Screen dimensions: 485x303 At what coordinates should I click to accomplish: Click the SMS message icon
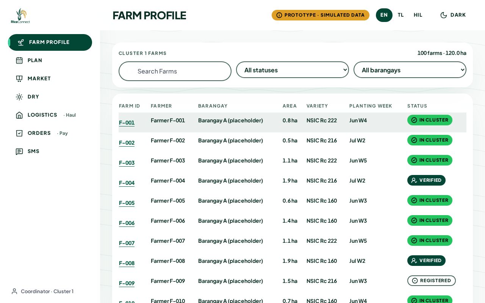click(19, 151)
